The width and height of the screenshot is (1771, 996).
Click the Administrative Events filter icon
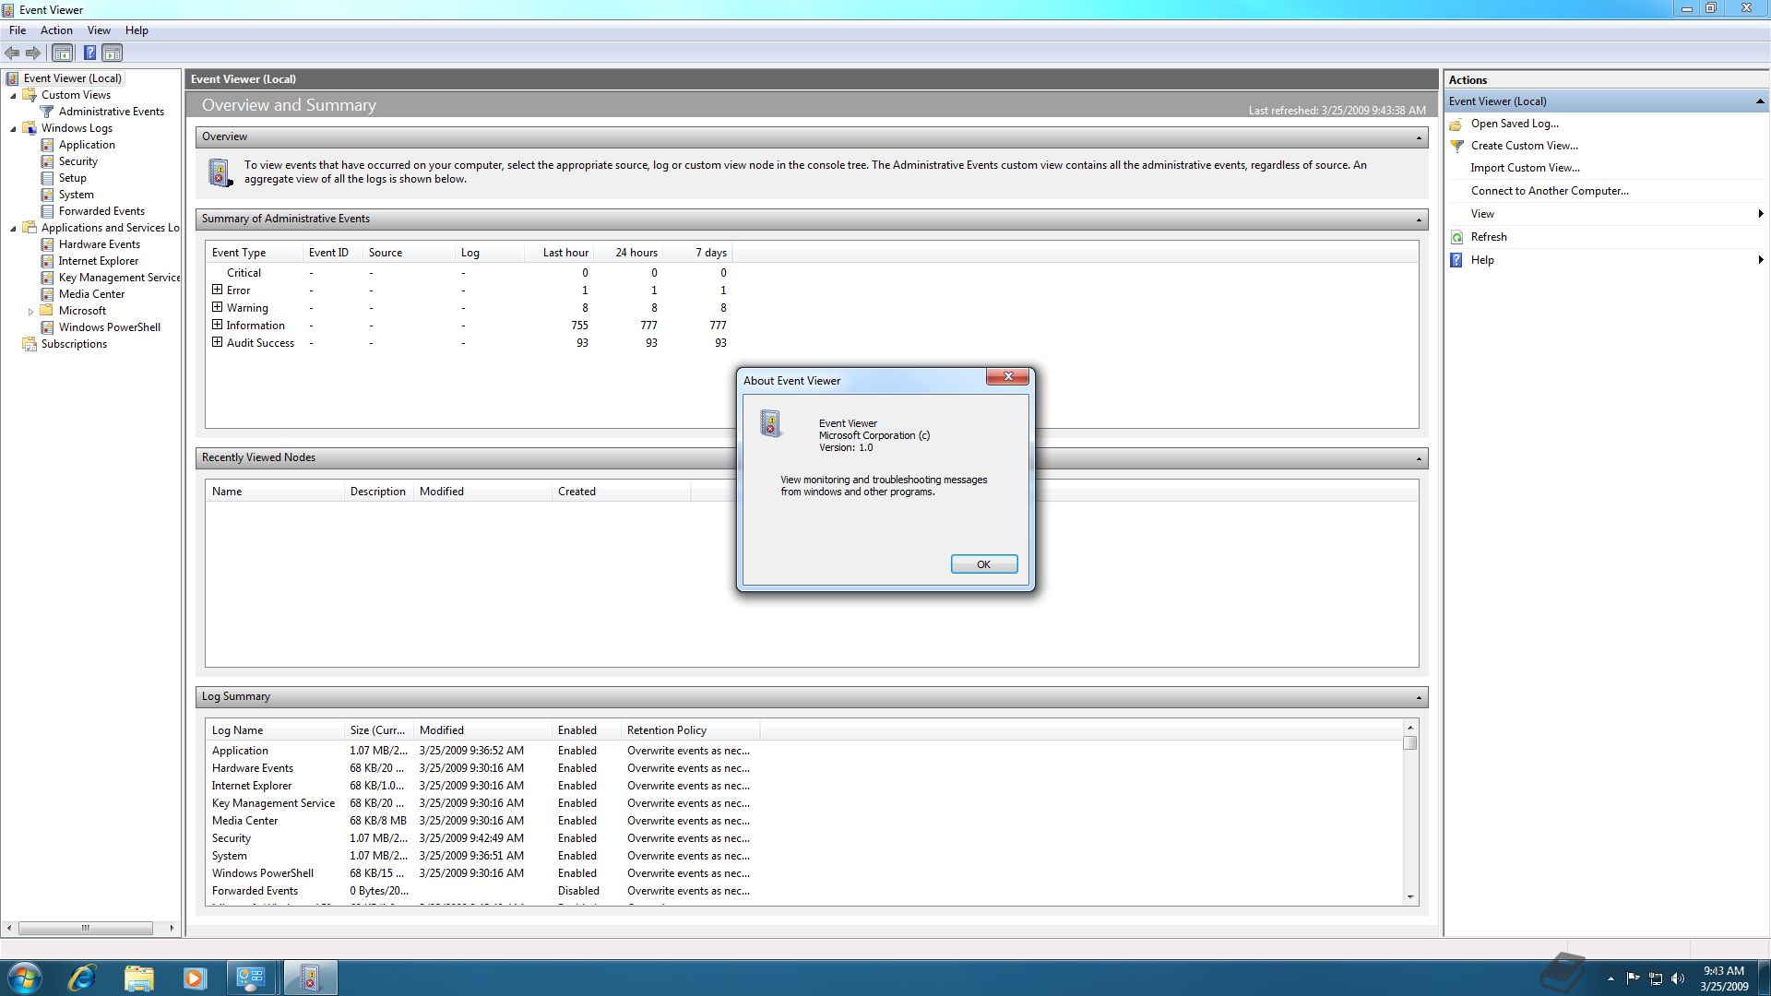click(47, 112)
